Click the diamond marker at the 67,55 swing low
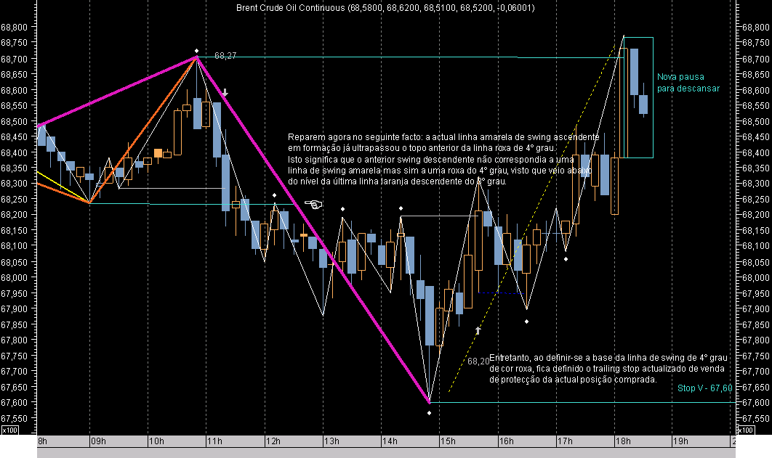 429,412
